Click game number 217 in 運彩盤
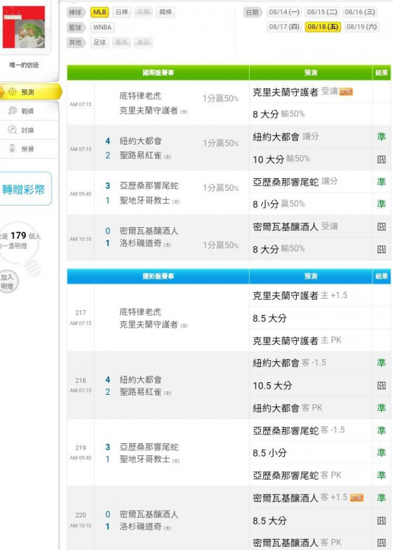The height and width of the screenshot is (550, 393). (81, 312)
